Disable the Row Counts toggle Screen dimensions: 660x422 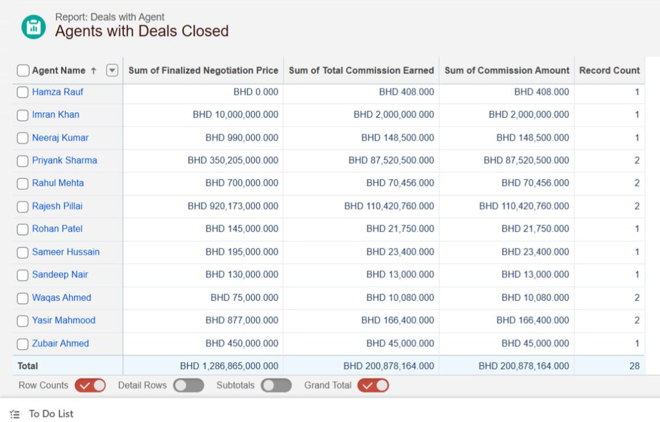point(90,385)
